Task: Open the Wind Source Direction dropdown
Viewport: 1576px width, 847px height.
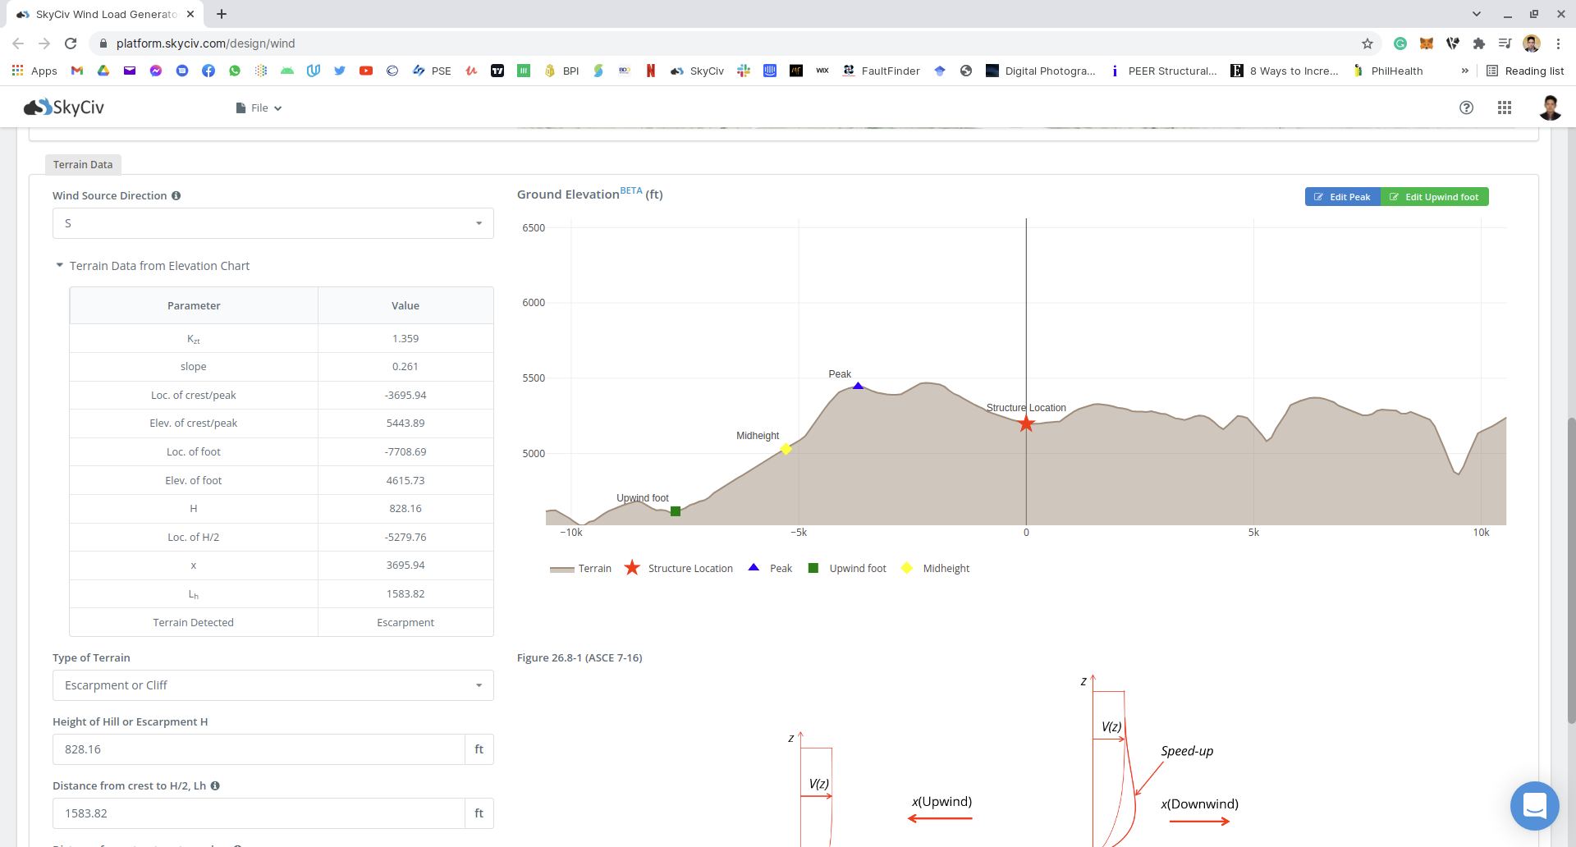Action: pos(273,223)
